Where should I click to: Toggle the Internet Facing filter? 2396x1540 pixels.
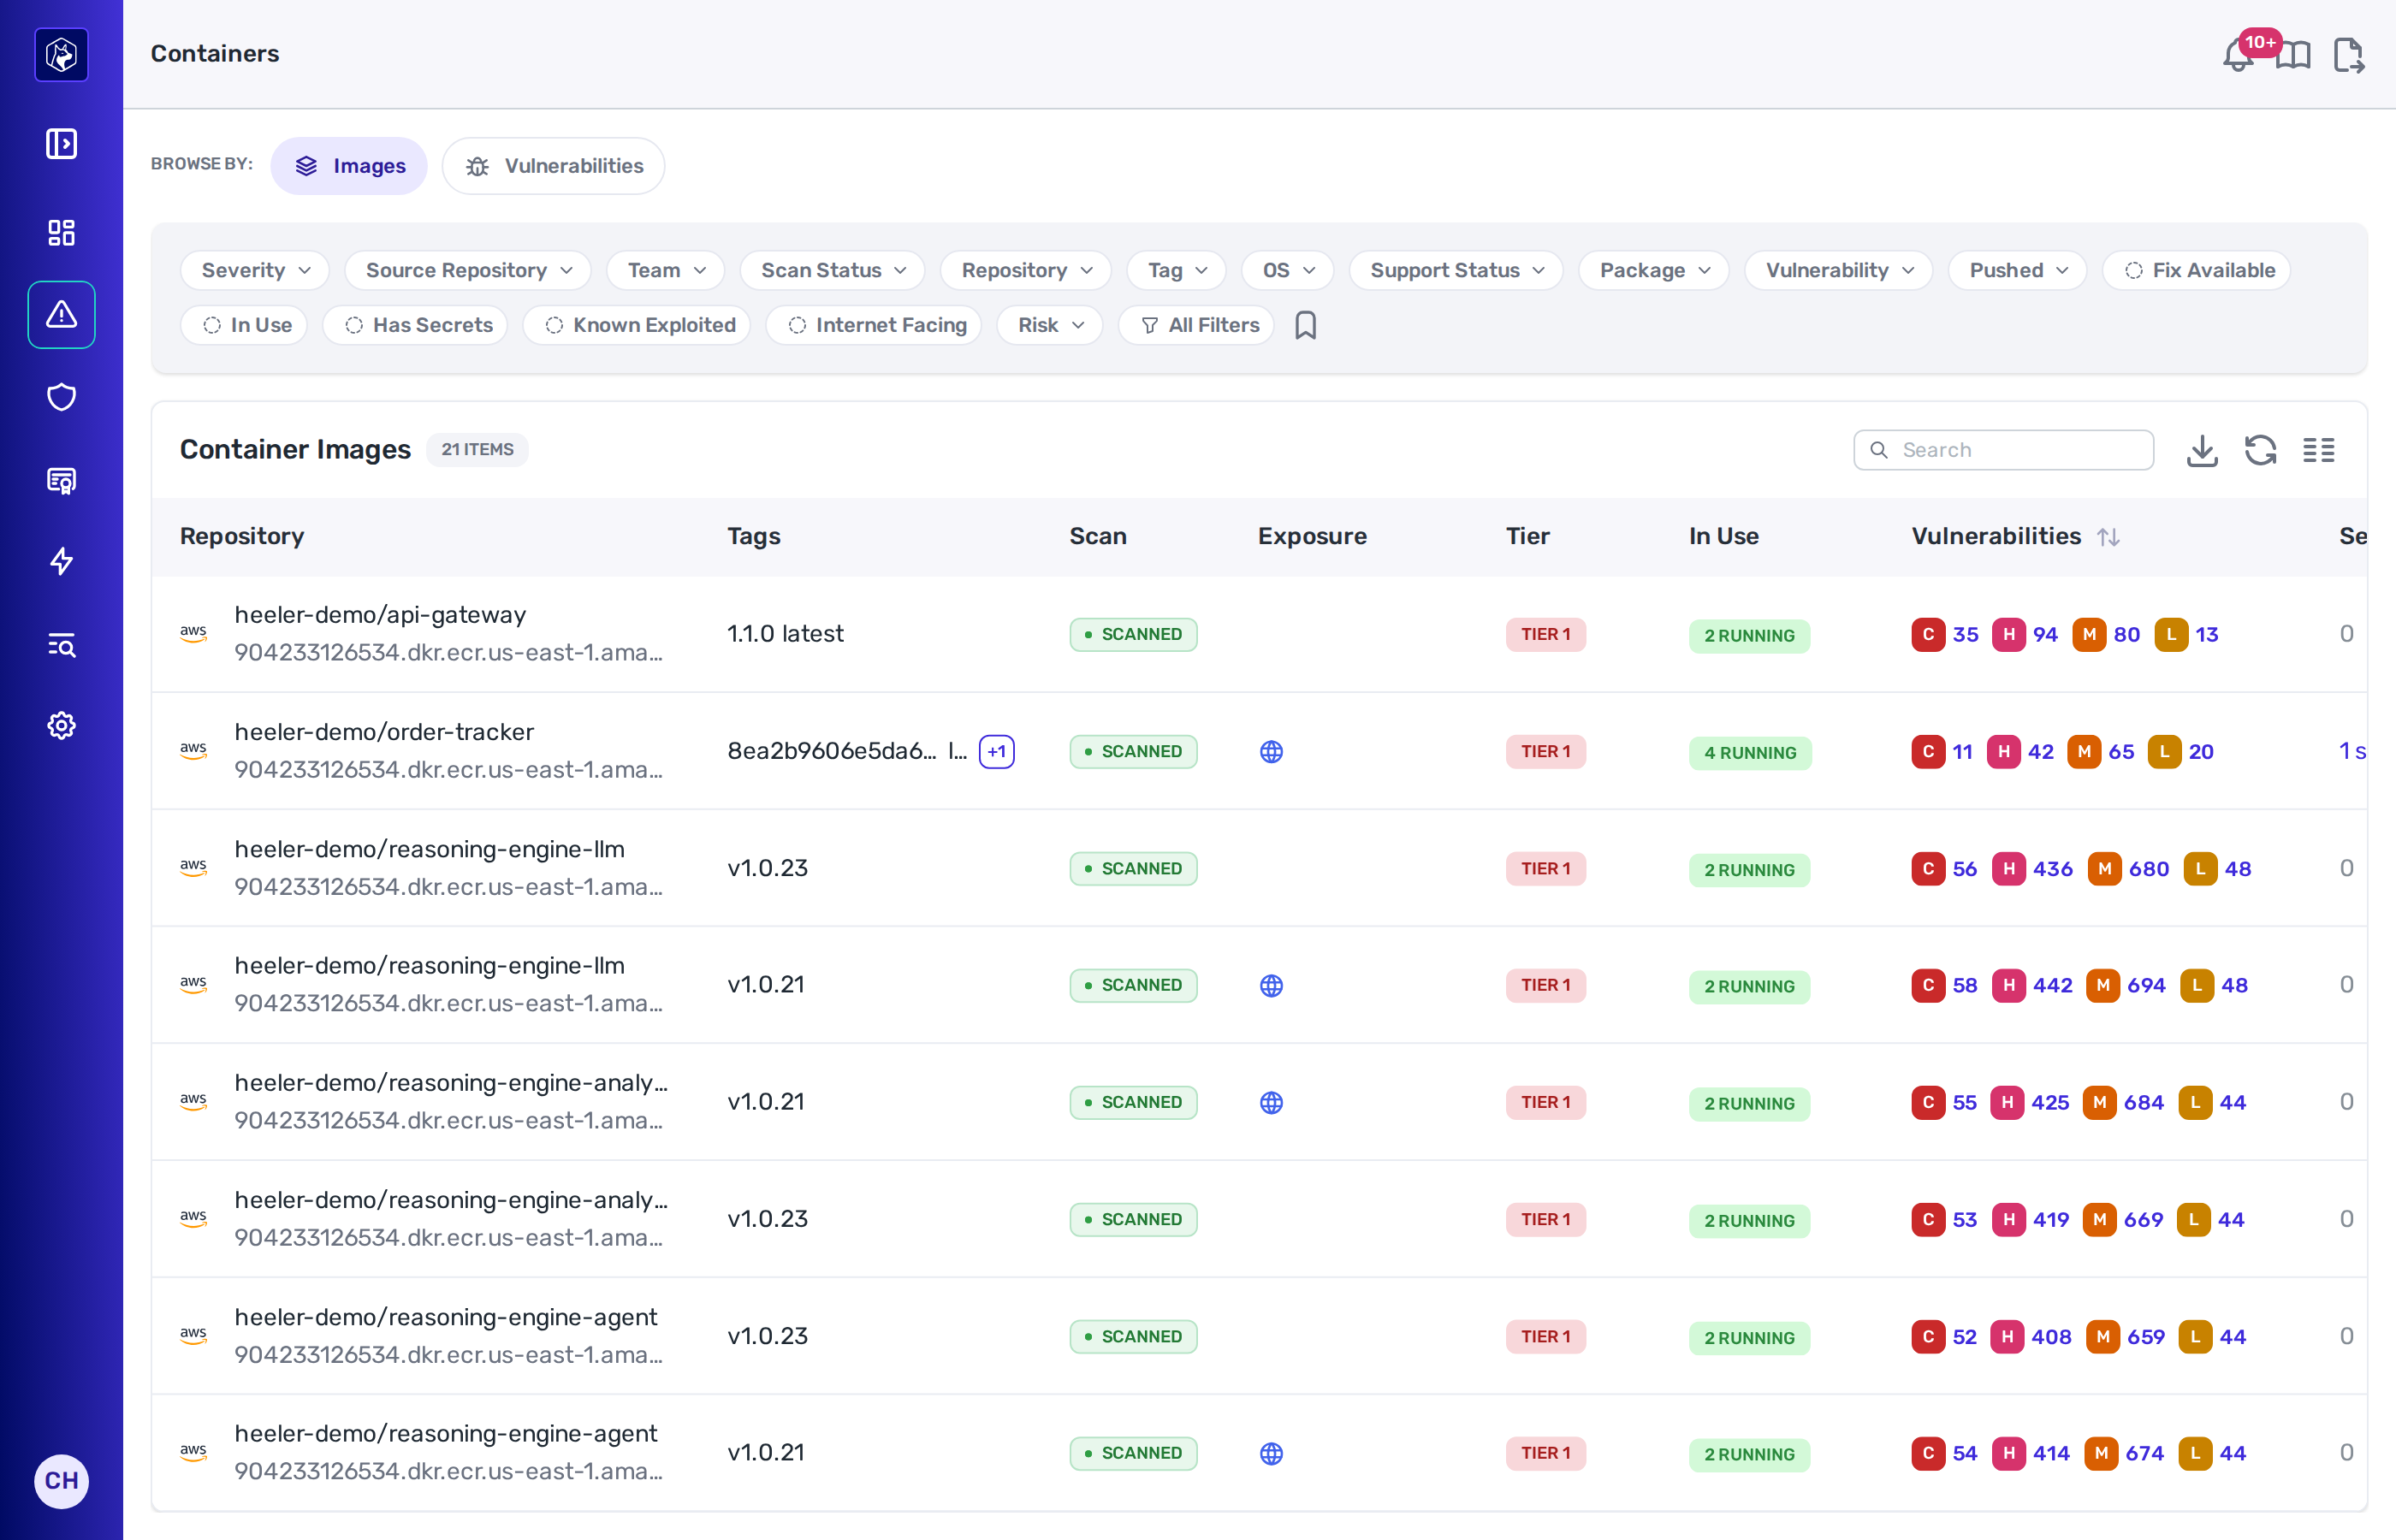tap(874, 325)
